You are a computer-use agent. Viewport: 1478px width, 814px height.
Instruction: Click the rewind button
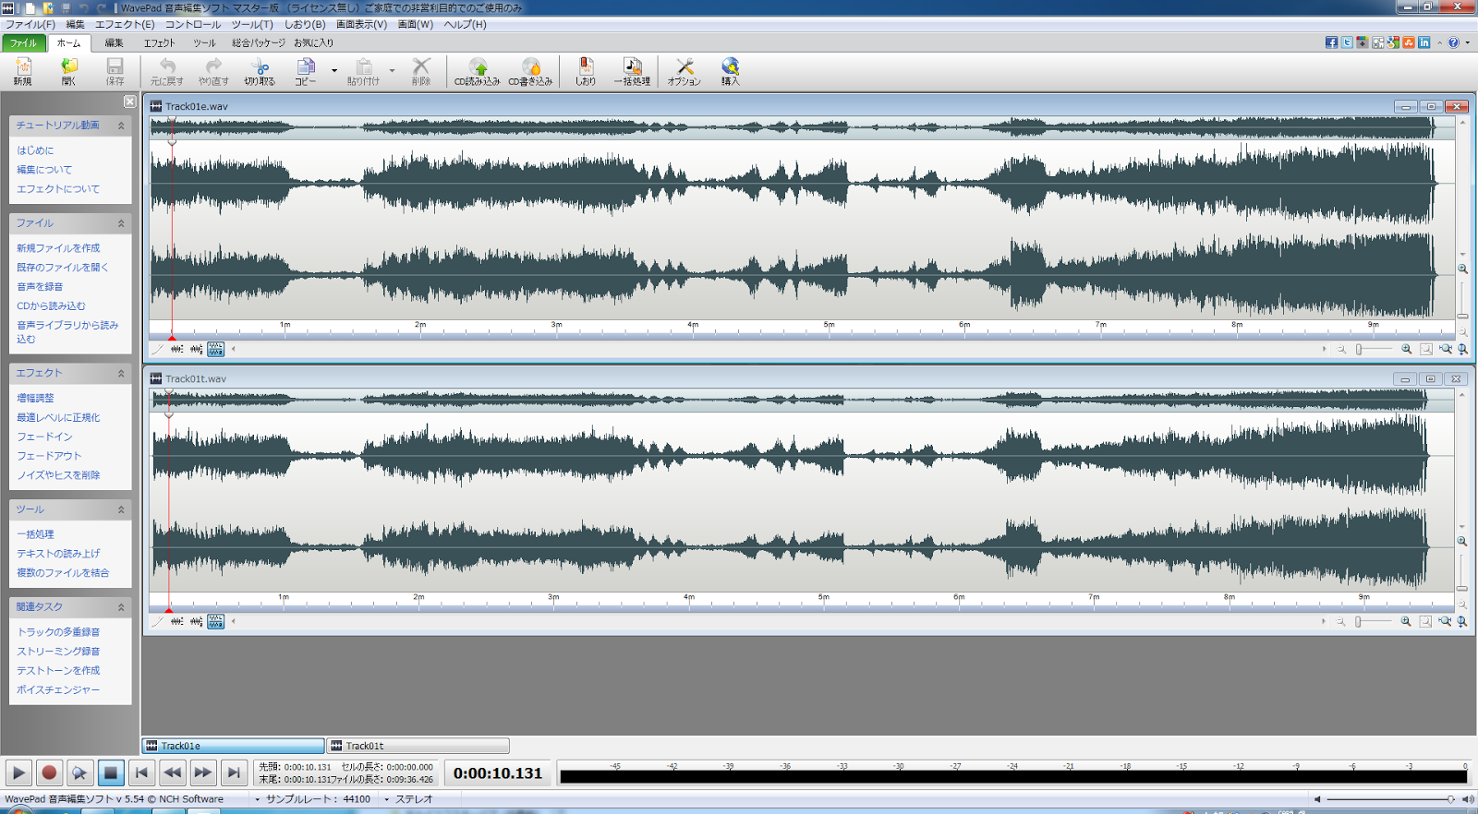pyautogui.click(x=173, y=772)
